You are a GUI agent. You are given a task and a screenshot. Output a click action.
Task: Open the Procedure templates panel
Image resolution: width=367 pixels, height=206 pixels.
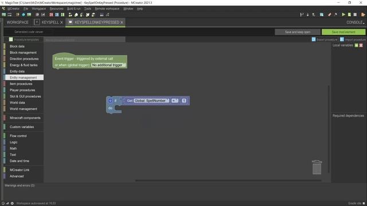[24, 39]
